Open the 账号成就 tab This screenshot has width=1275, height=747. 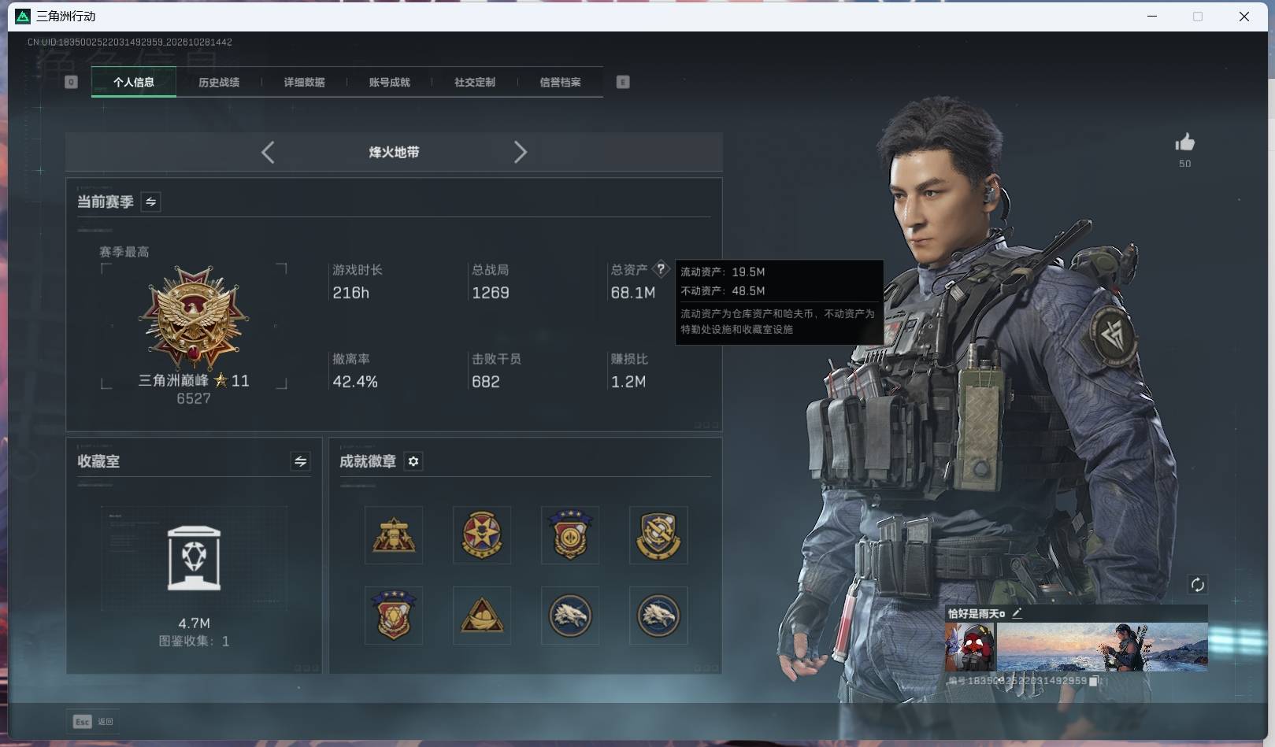pyautogui.click(x=389, y=82)
